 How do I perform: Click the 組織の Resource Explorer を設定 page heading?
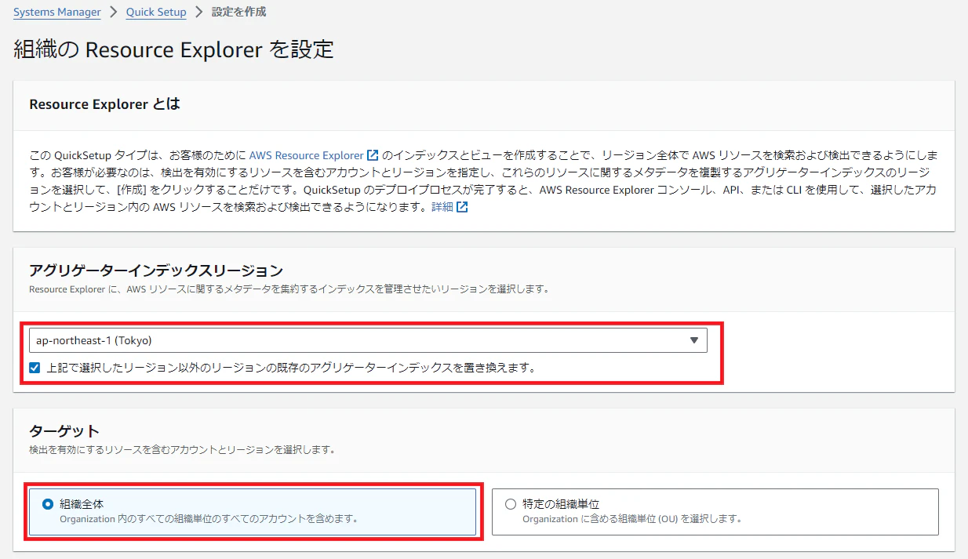tap(174, 50)
